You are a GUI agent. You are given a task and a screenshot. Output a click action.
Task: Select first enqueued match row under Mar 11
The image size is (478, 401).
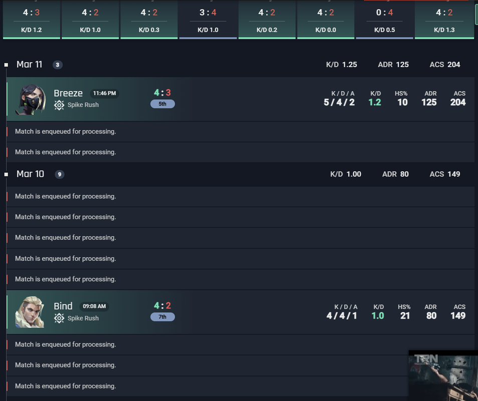[x=241, y=132]
